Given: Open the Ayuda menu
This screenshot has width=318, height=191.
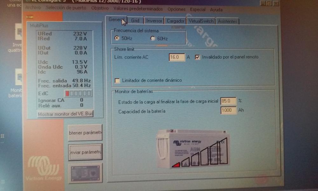Looking at the screenshot, I should [x=216, y=10].
